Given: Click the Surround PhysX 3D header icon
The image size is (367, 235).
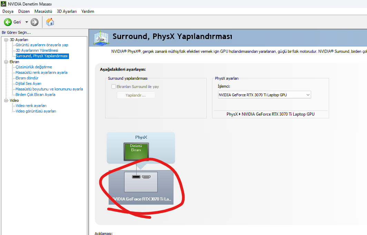Looking at the screenshot, I should [x=101, y=38].
